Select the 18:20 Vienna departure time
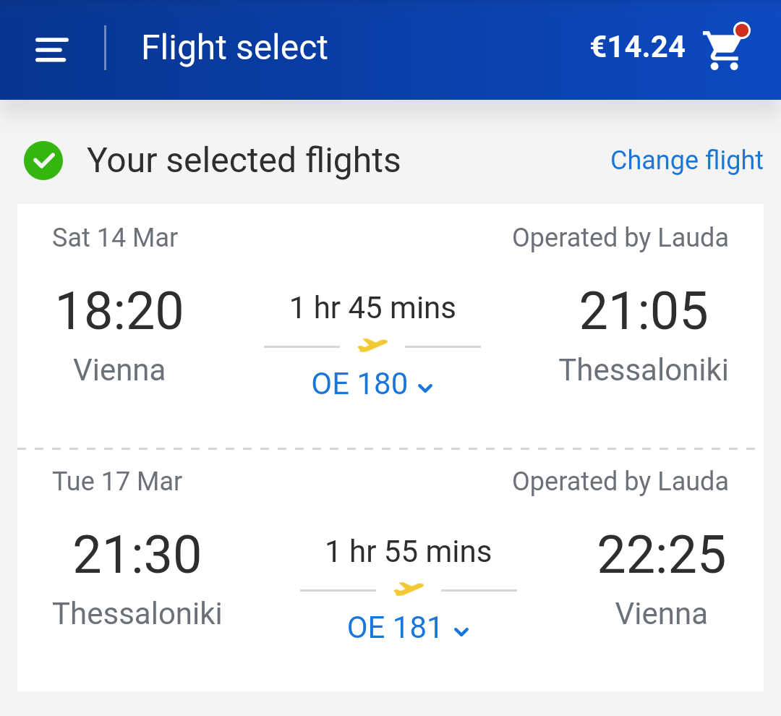Viewport: 781px width, 716px height. tap(119, 312)
